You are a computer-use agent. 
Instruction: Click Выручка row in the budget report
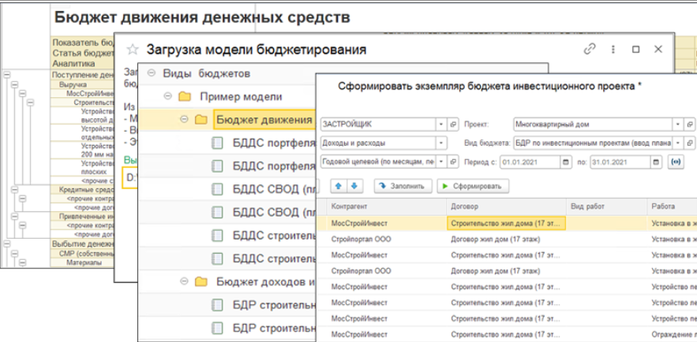click(83, 84)
